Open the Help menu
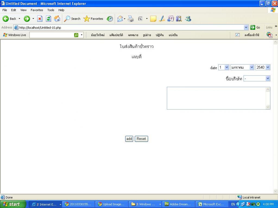The image size is (278, 208). pyautogui.click(x=61, y=10)
